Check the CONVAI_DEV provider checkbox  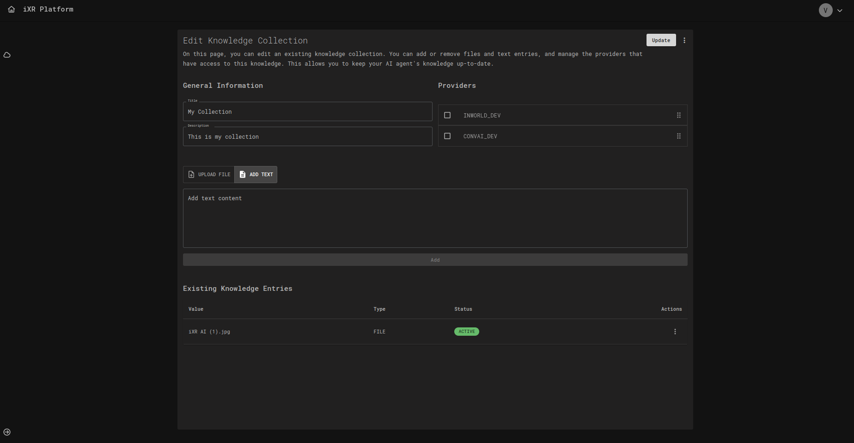tap(447, 136)
